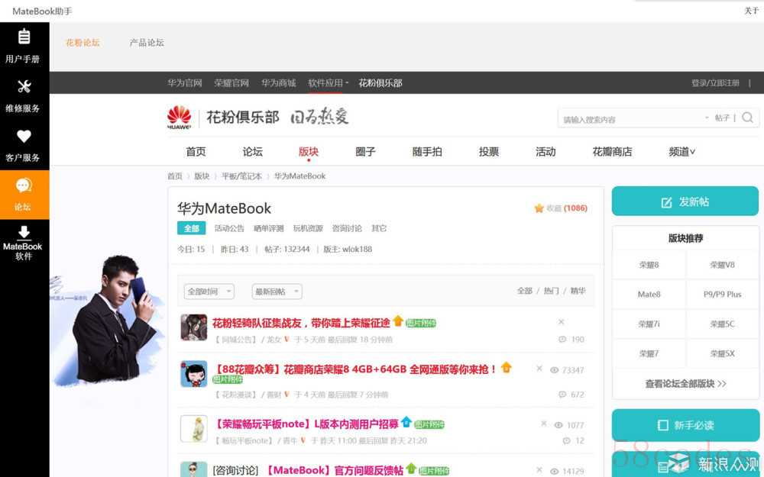Open avatar of 荣耀畅玩平板note post author
This screenshot has width=764, height=477.
(x=194, y=428)
